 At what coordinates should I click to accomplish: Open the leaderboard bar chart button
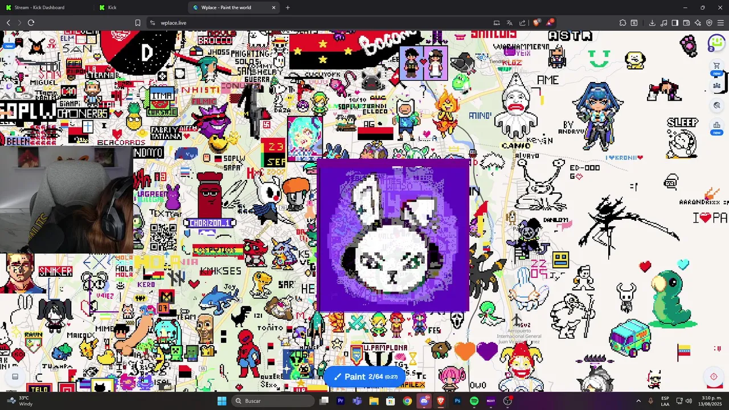717,125
